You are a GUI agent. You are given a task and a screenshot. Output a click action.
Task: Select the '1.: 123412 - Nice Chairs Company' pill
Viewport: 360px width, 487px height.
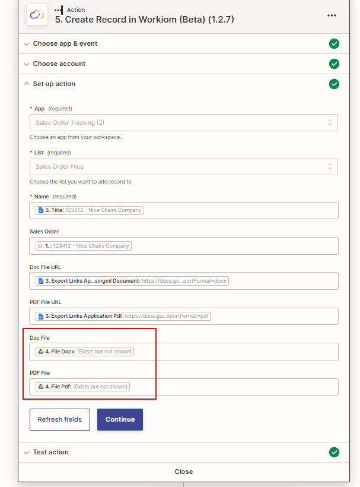coord(84,246)
